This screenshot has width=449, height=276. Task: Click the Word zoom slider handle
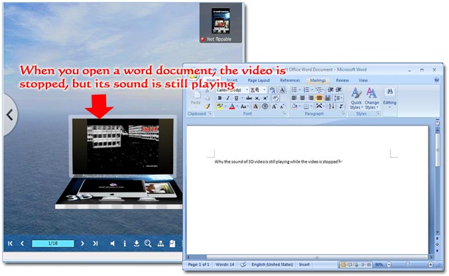click(408, 265)
